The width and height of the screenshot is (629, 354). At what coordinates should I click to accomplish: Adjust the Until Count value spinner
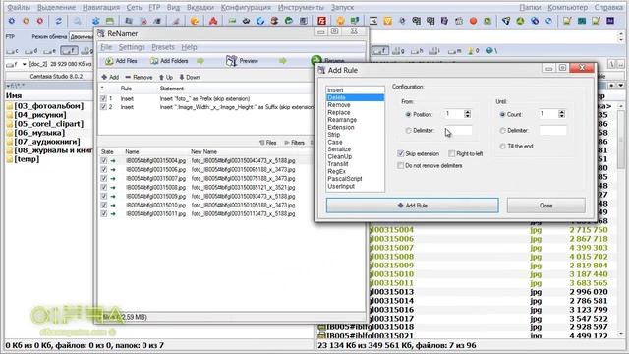pos(561,114)
